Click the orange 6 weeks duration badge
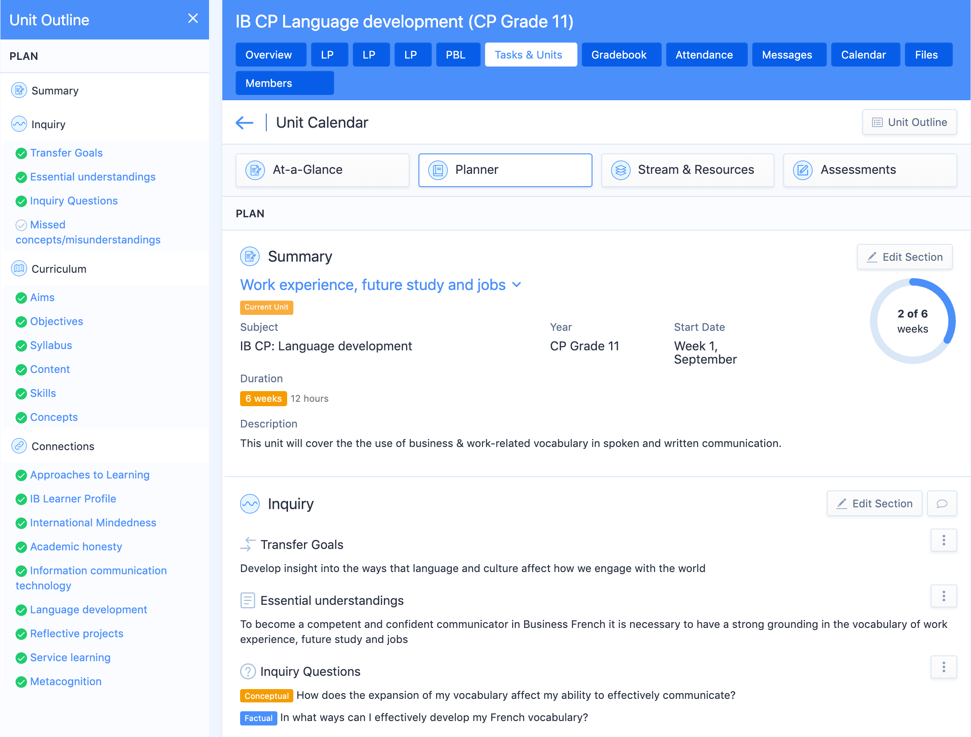This screenshot has height=737, width=971. click(x=263, y=398)
